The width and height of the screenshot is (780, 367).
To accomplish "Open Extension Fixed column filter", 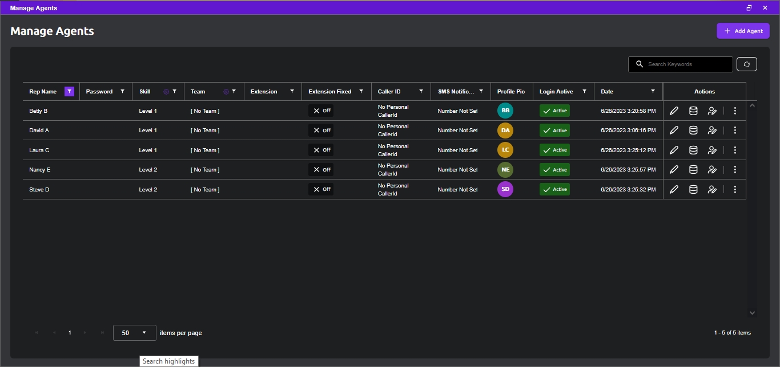I will (x=361, y=92).
